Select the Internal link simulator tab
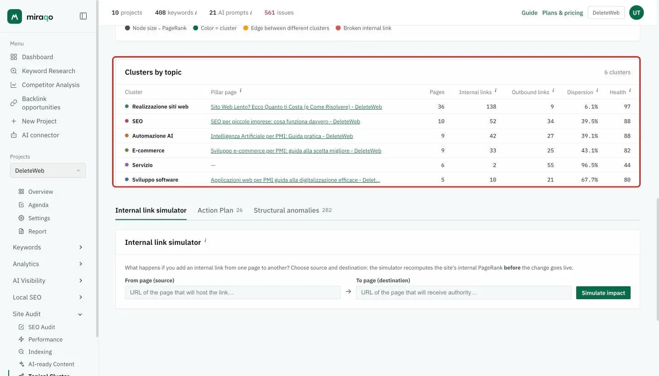The width and height of the screenshot is (659, 376). tap(151, 210)
